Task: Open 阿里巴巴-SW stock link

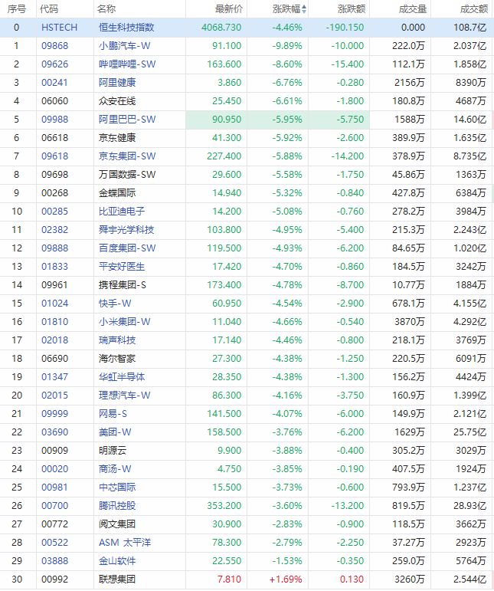Action: pyautogui.click(x=127, y=120)
